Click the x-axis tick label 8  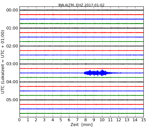86,120
